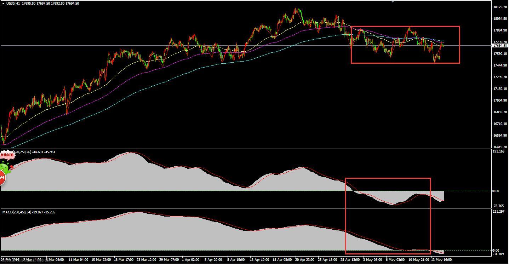509x264 pixels.
Task: Click the 点我加速 speech bubble
Action: point(7,155)
